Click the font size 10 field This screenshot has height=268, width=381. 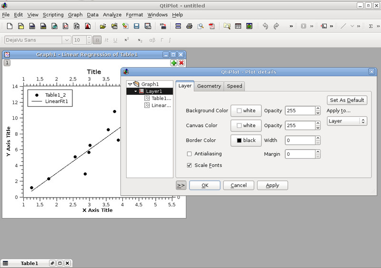[80, 40]
